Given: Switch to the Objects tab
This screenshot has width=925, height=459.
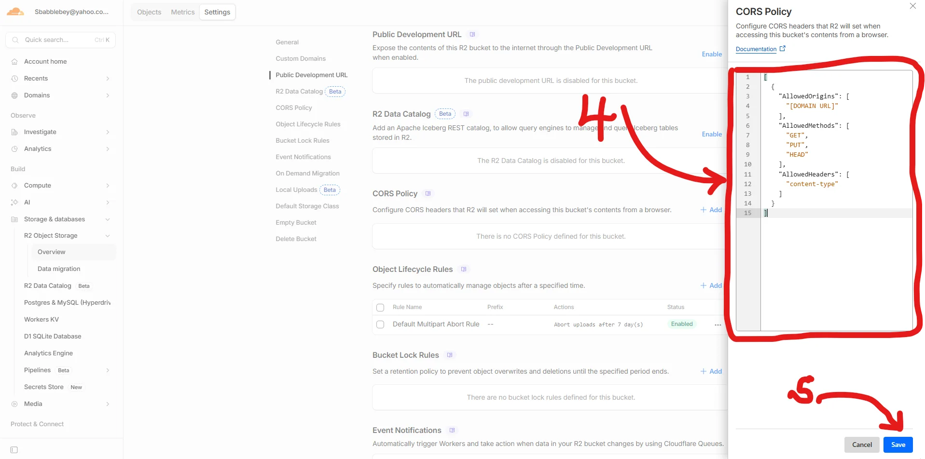Looking at the screenshot, I should tap(149, 12).
